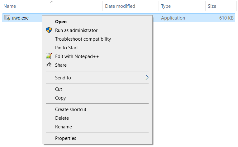Sort by the Date modified column header
This screenshot has width=238, height=147.
131,6
